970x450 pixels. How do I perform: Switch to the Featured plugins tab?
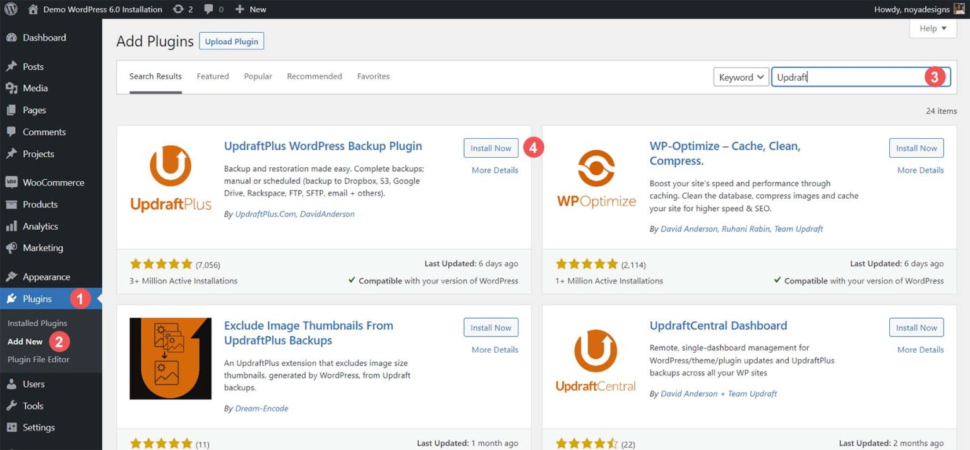[212, 76]
